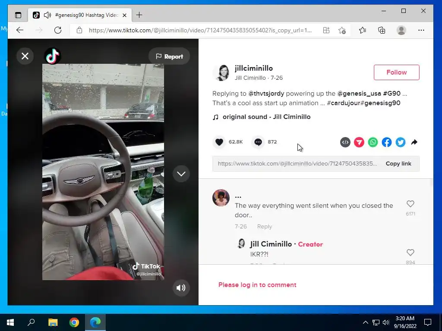
Task: Copy link to the video
Action: point(398,163)
